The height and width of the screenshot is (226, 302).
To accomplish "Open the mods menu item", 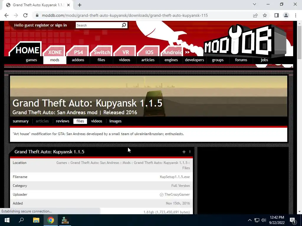I will coord(55,60).
